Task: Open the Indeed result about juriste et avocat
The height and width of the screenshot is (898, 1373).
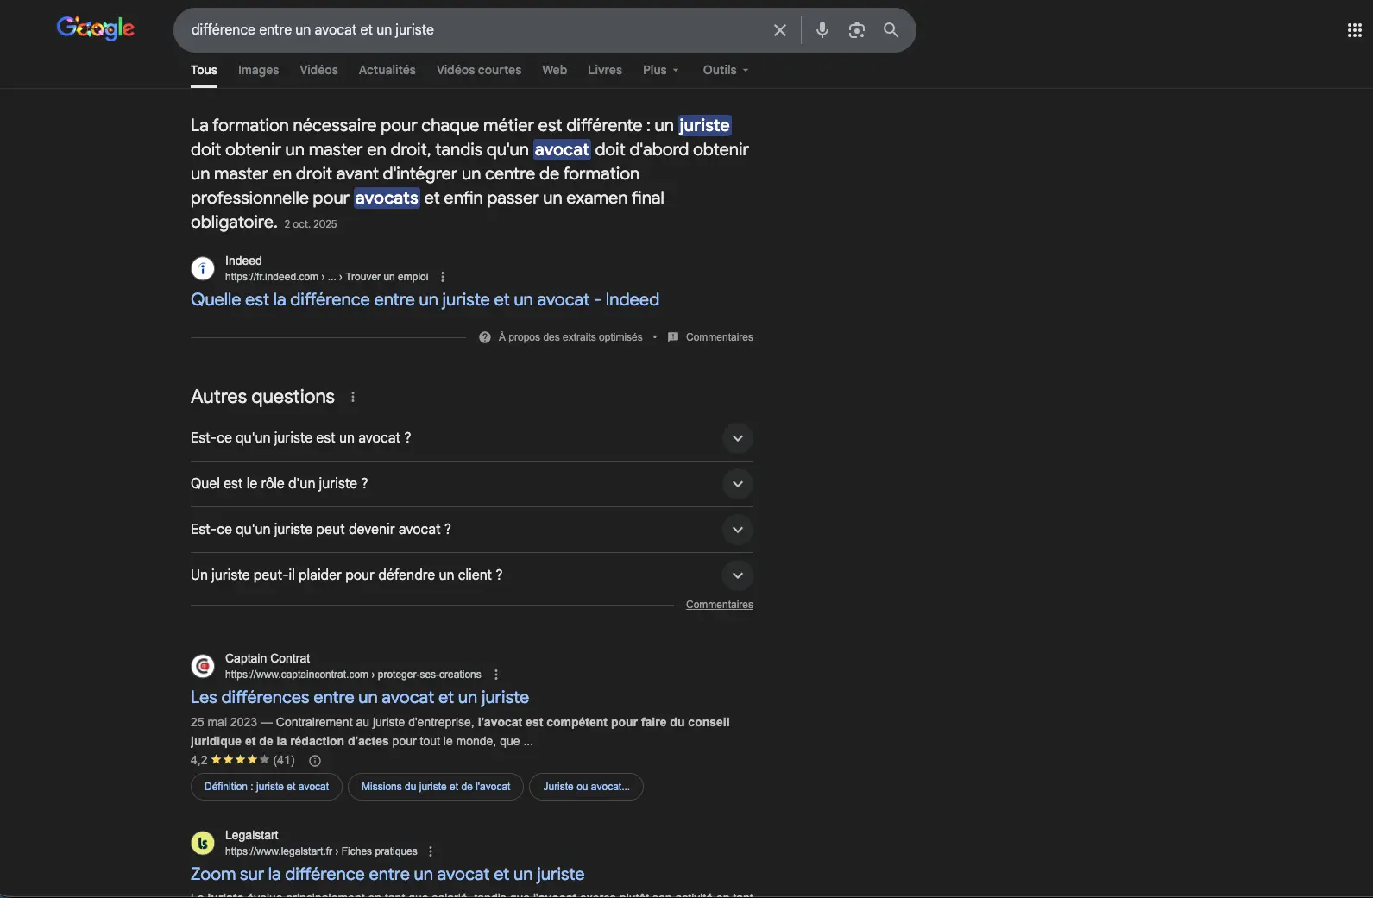Action: (x=425, y=299)
